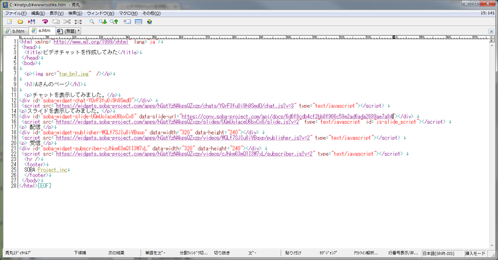Click the Cut scissors toolbar icon

point(67,21)
